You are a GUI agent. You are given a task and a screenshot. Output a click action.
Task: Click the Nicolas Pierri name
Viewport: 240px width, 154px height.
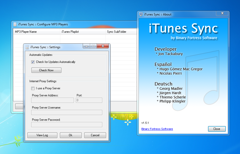tap(171, 73)
